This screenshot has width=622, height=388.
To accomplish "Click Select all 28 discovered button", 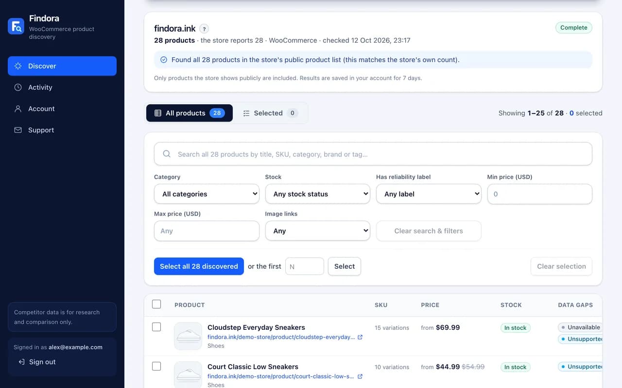I will pyautogui.click(x=199, y=266).
